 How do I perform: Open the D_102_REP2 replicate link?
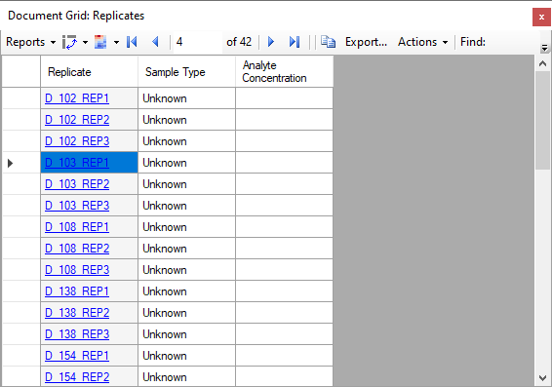77,120
